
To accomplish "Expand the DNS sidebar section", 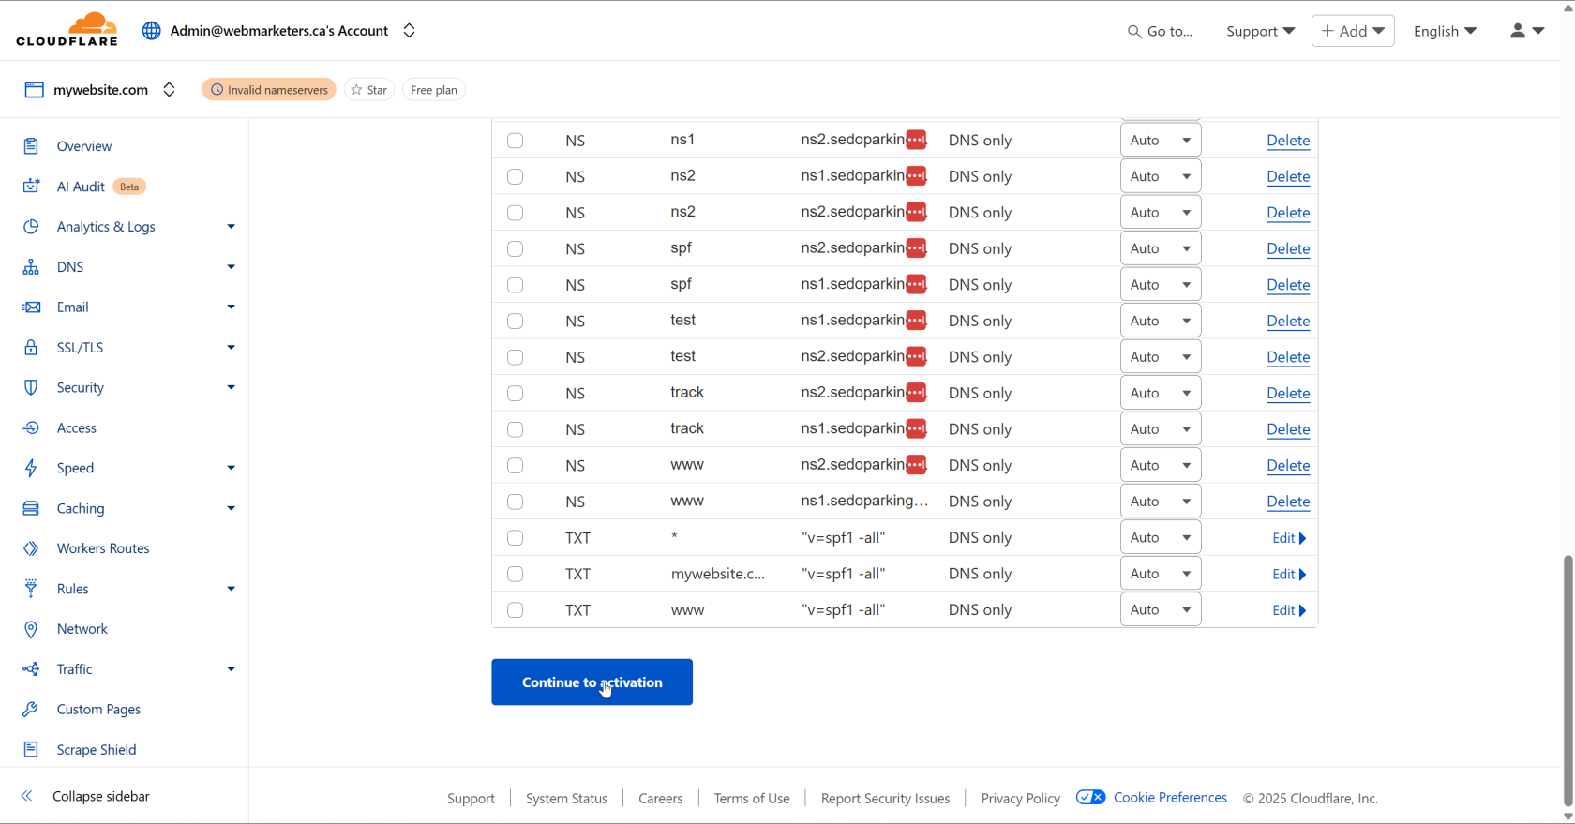I will tap(231, 267).
